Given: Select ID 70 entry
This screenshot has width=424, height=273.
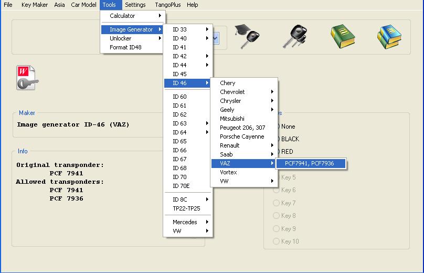Looking at the screenshot, I should (x=187, y=177).
